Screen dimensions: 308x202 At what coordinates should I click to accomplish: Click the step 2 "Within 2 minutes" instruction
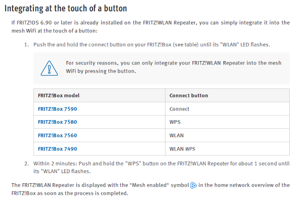click(x=161, y=167)
